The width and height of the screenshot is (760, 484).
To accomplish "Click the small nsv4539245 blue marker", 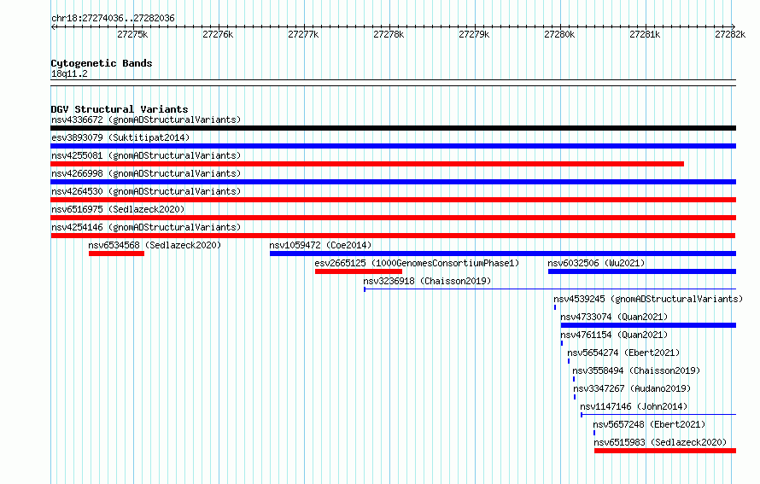I will [555, 307].
